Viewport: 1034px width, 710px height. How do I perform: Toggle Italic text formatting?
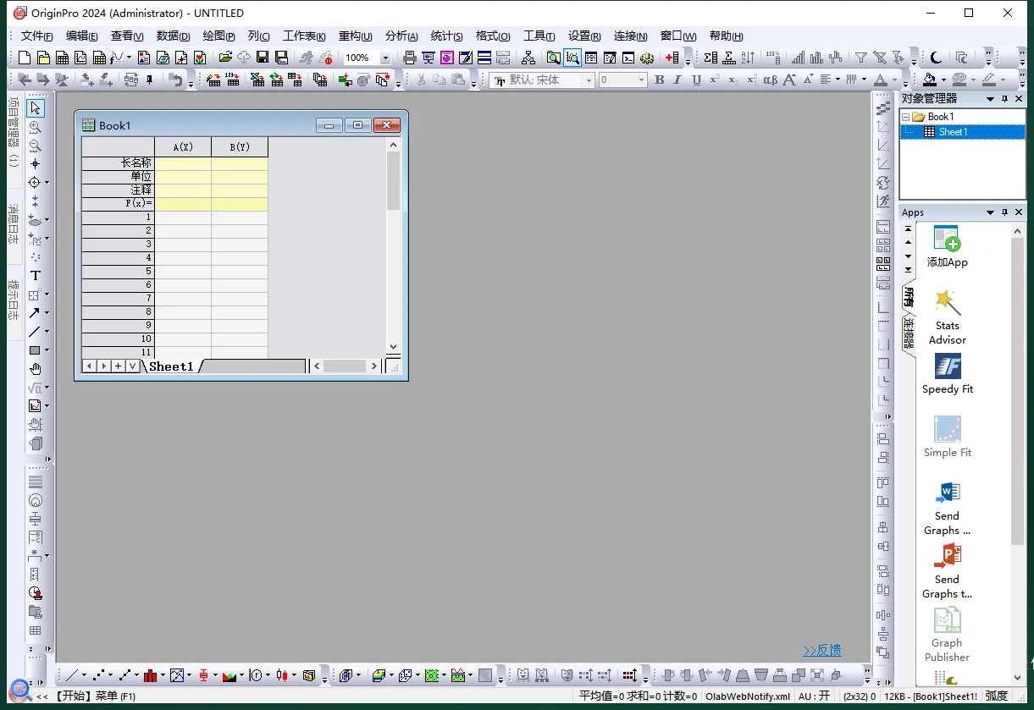tap(677, 80)
